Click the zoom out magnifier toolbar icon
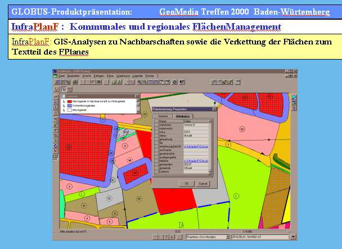 click(145, 82)
